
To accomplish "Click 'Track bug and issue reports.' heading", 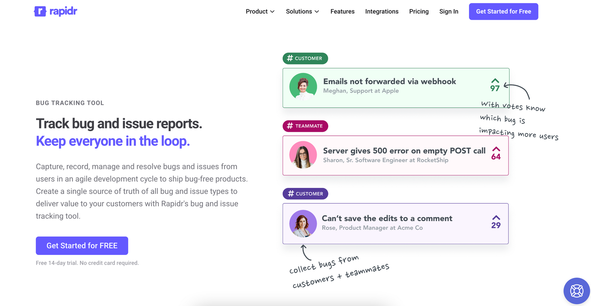I will (119, 124).
